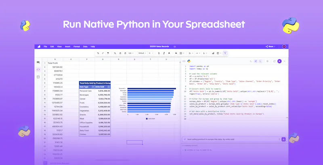Open the table format dropdown

(x=219, y=53)
